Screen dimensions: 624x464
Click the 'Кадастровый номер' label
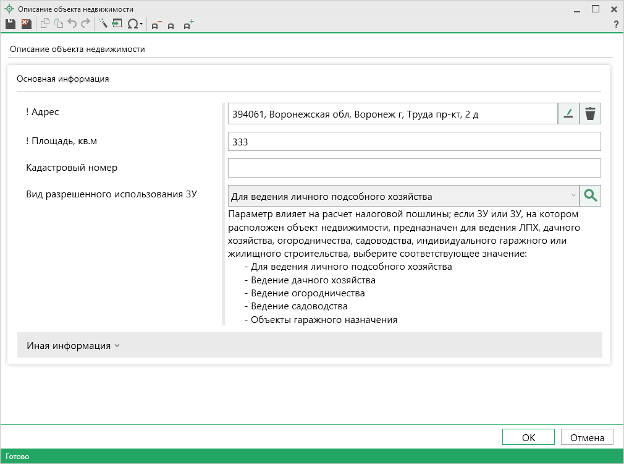(72, 168)
